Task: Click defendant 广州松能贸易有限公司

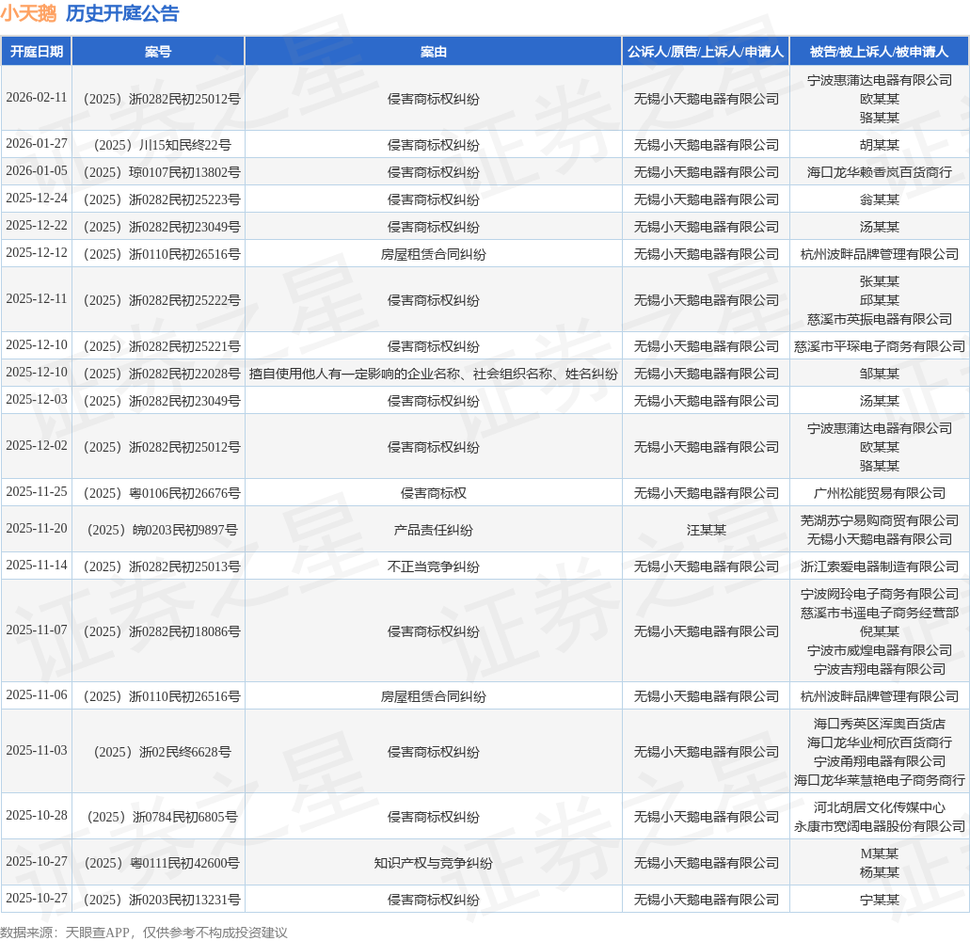Action: click(879, 492)
